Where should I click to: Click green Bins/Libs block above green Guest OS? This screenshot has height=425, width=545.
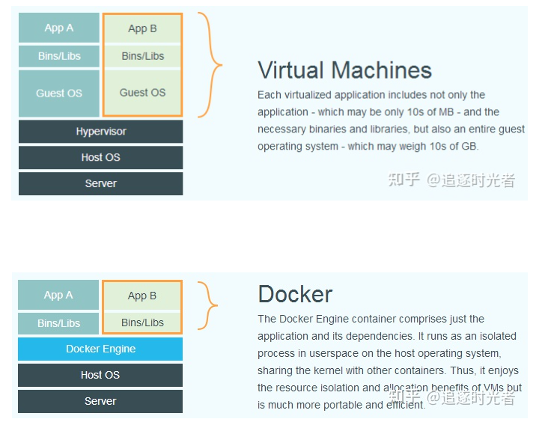tap(142, 56)
